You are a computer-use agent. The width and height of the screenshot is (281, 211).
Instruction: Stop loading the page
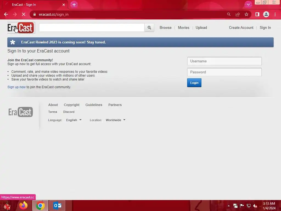24,14
